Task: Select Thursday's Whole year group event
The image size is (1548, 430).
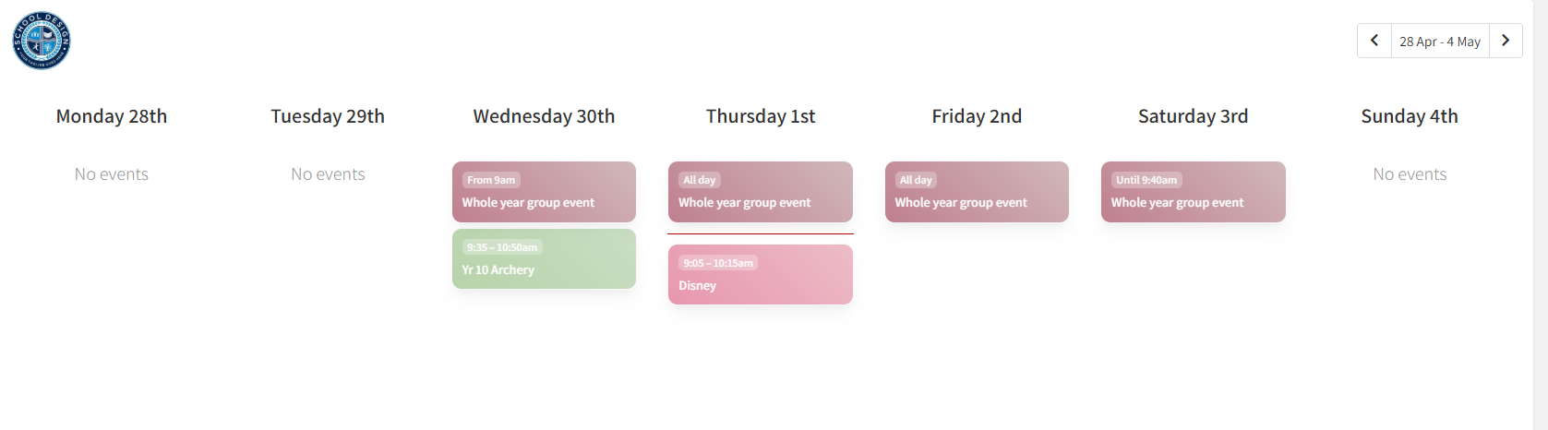Action: point(760,193)
